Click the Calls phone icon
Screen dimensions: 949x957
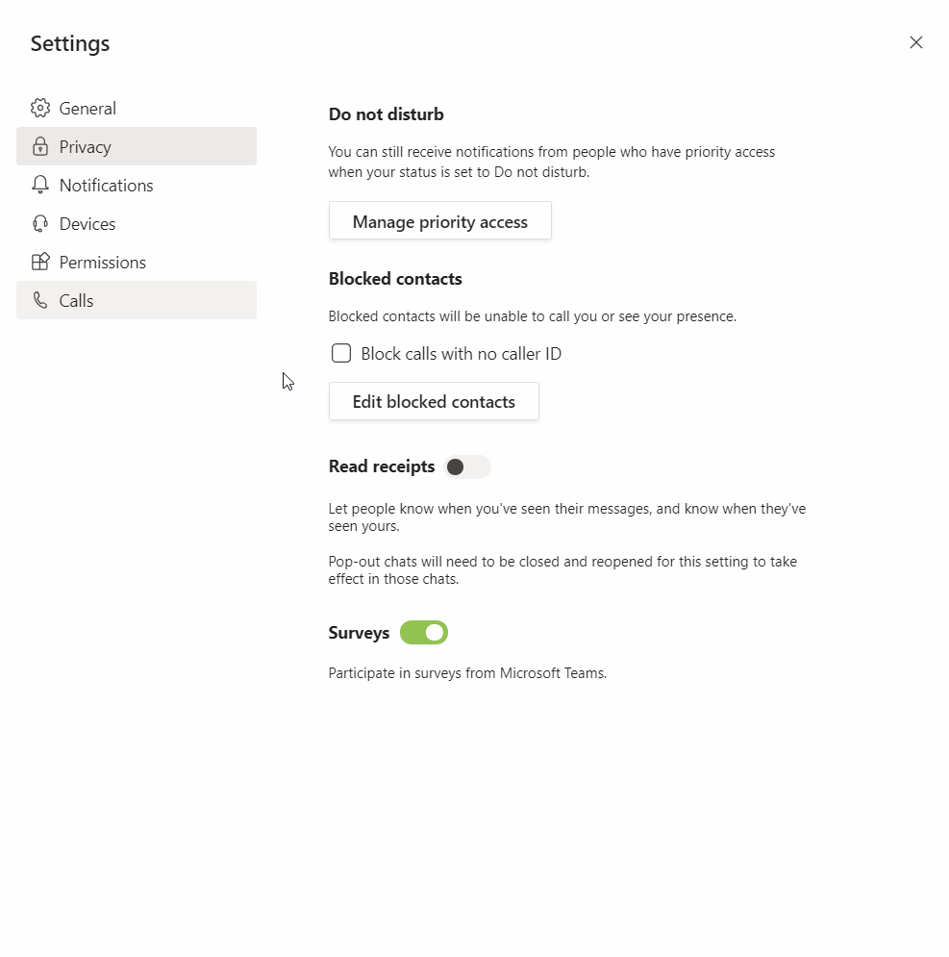[x=39, y=300]
